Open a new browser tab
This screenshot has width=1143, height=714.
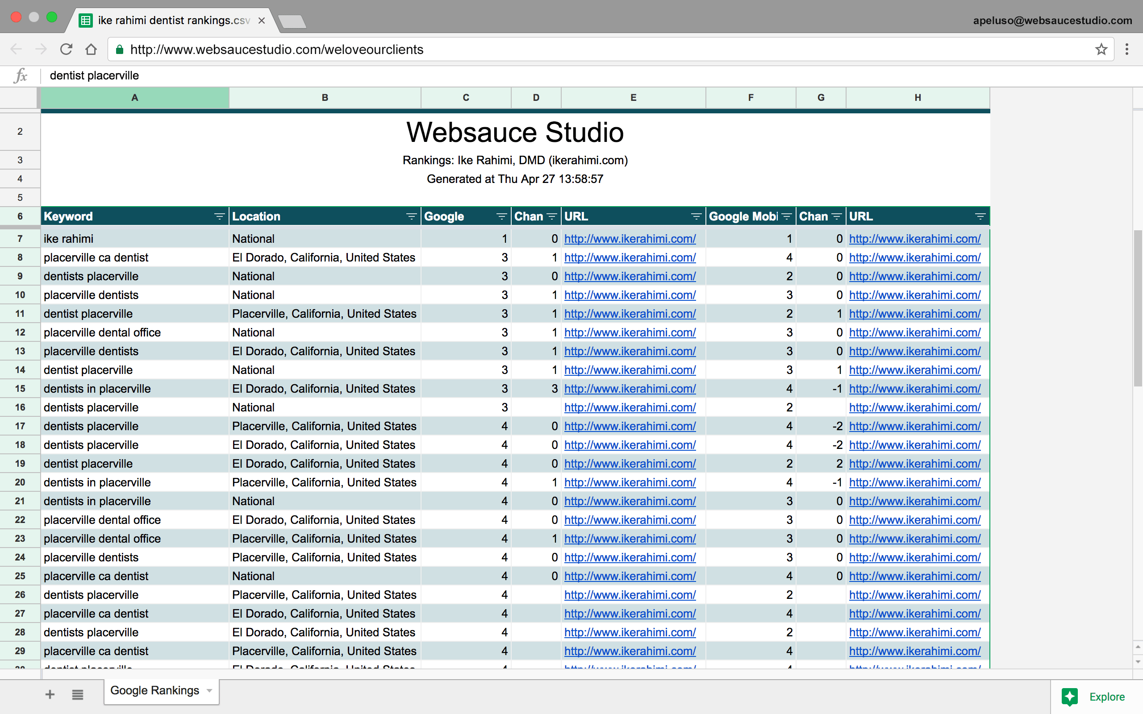click(292, 21)
